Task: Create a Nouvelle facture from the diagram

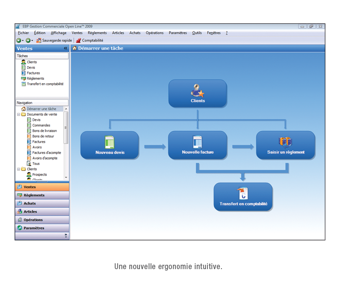Action: coord(197,145)
